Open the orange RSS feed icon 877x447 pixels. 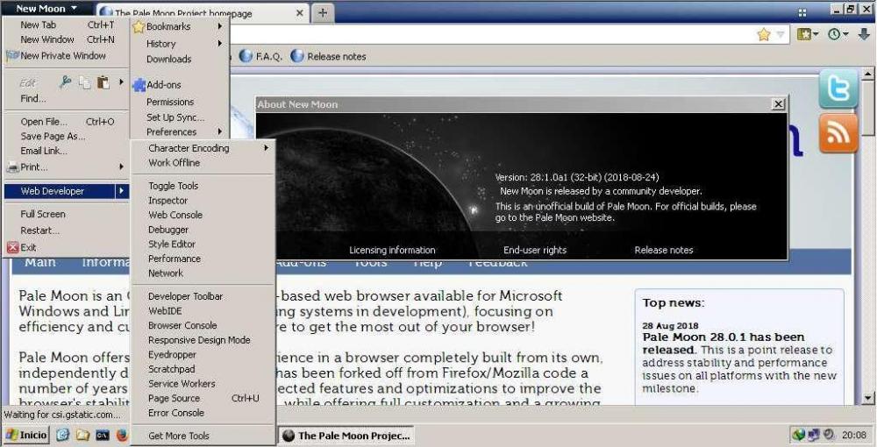(x=838, y=134)
